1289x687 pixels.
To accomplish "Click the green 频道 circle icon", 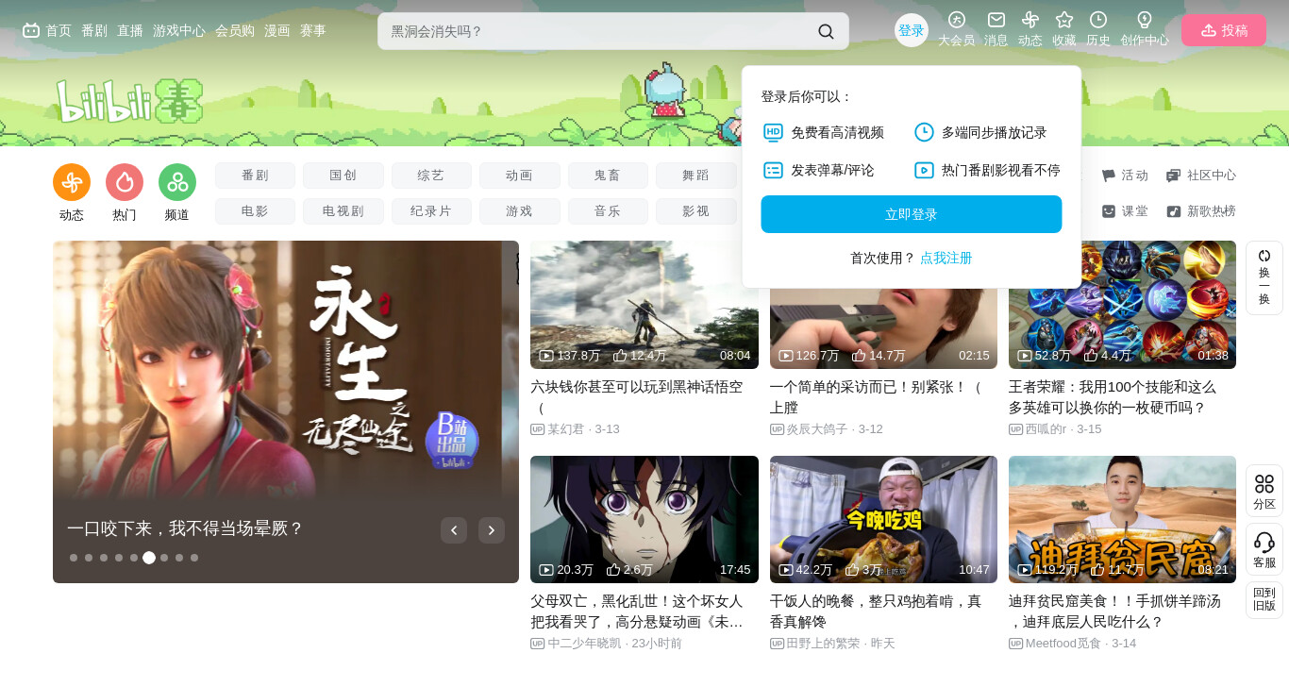I will coord(177,182).
